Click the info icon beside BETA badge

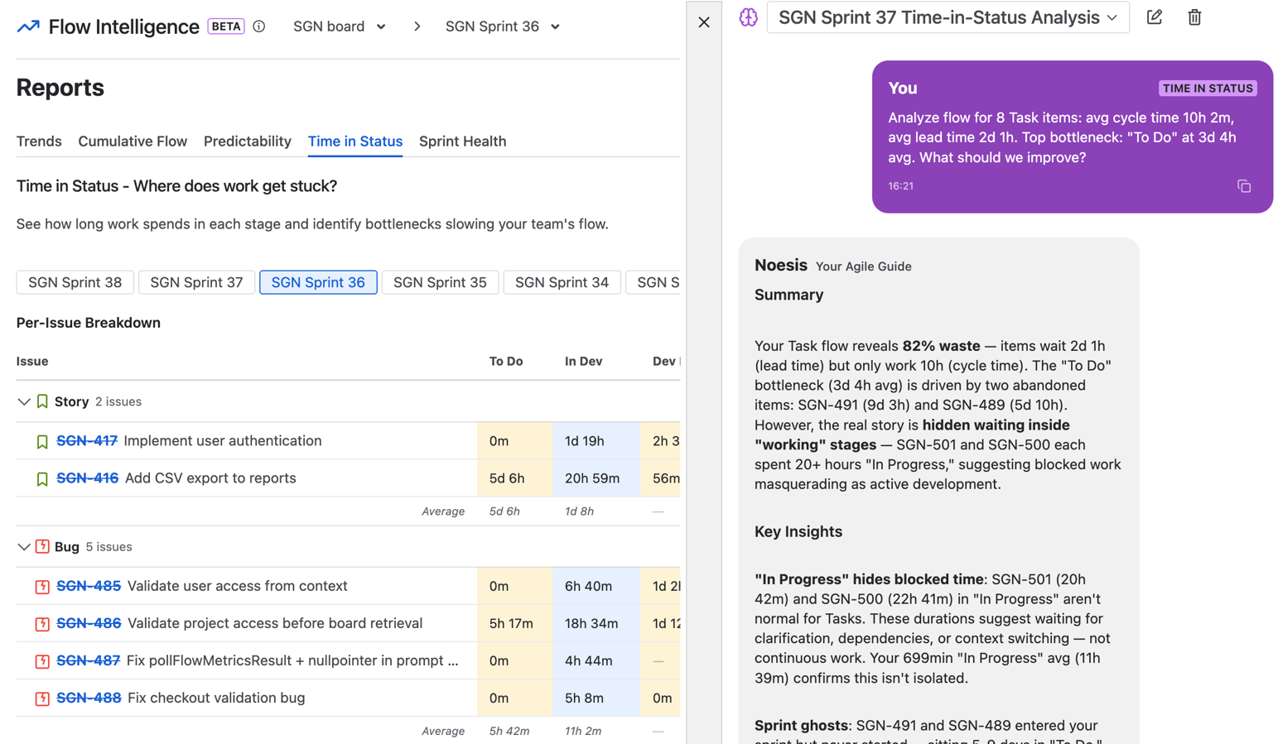click(259, 26)
